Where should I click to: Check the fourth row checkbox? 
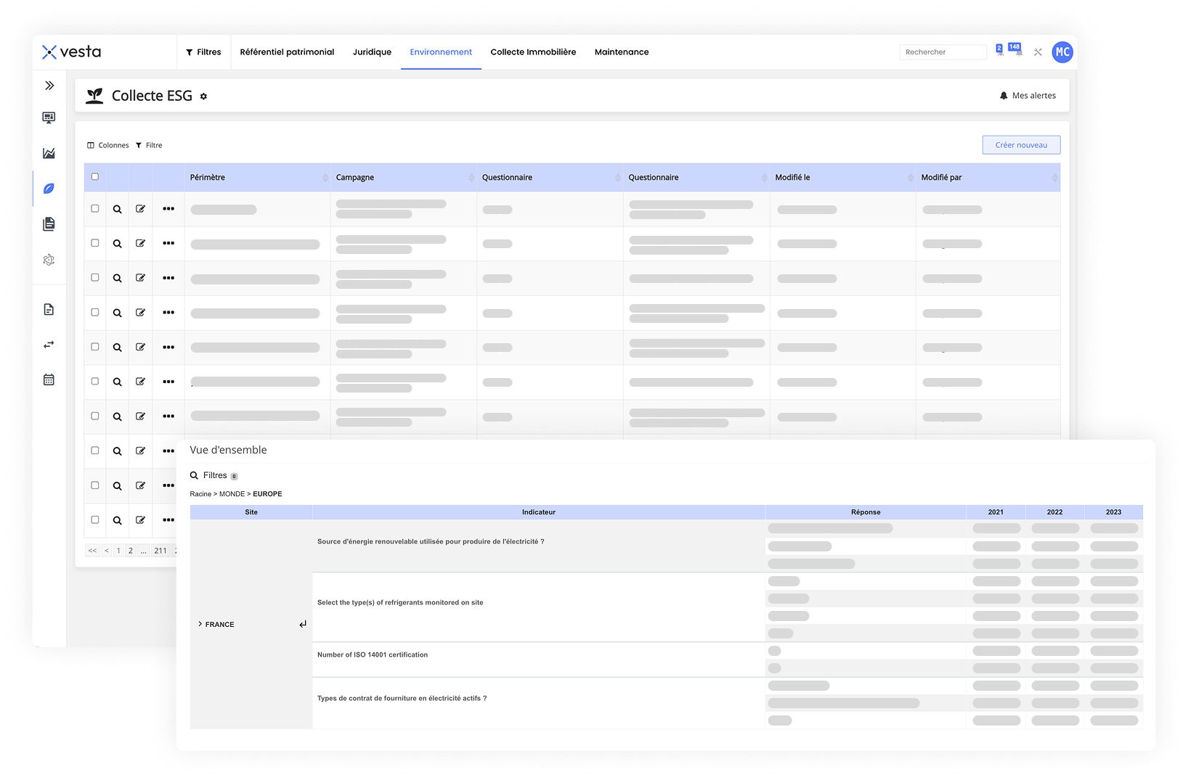tap(95, 312)
